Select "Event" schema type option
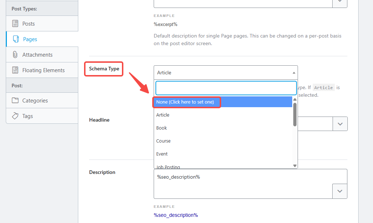Viewport: 373px width, 223px height. point(162,154)
